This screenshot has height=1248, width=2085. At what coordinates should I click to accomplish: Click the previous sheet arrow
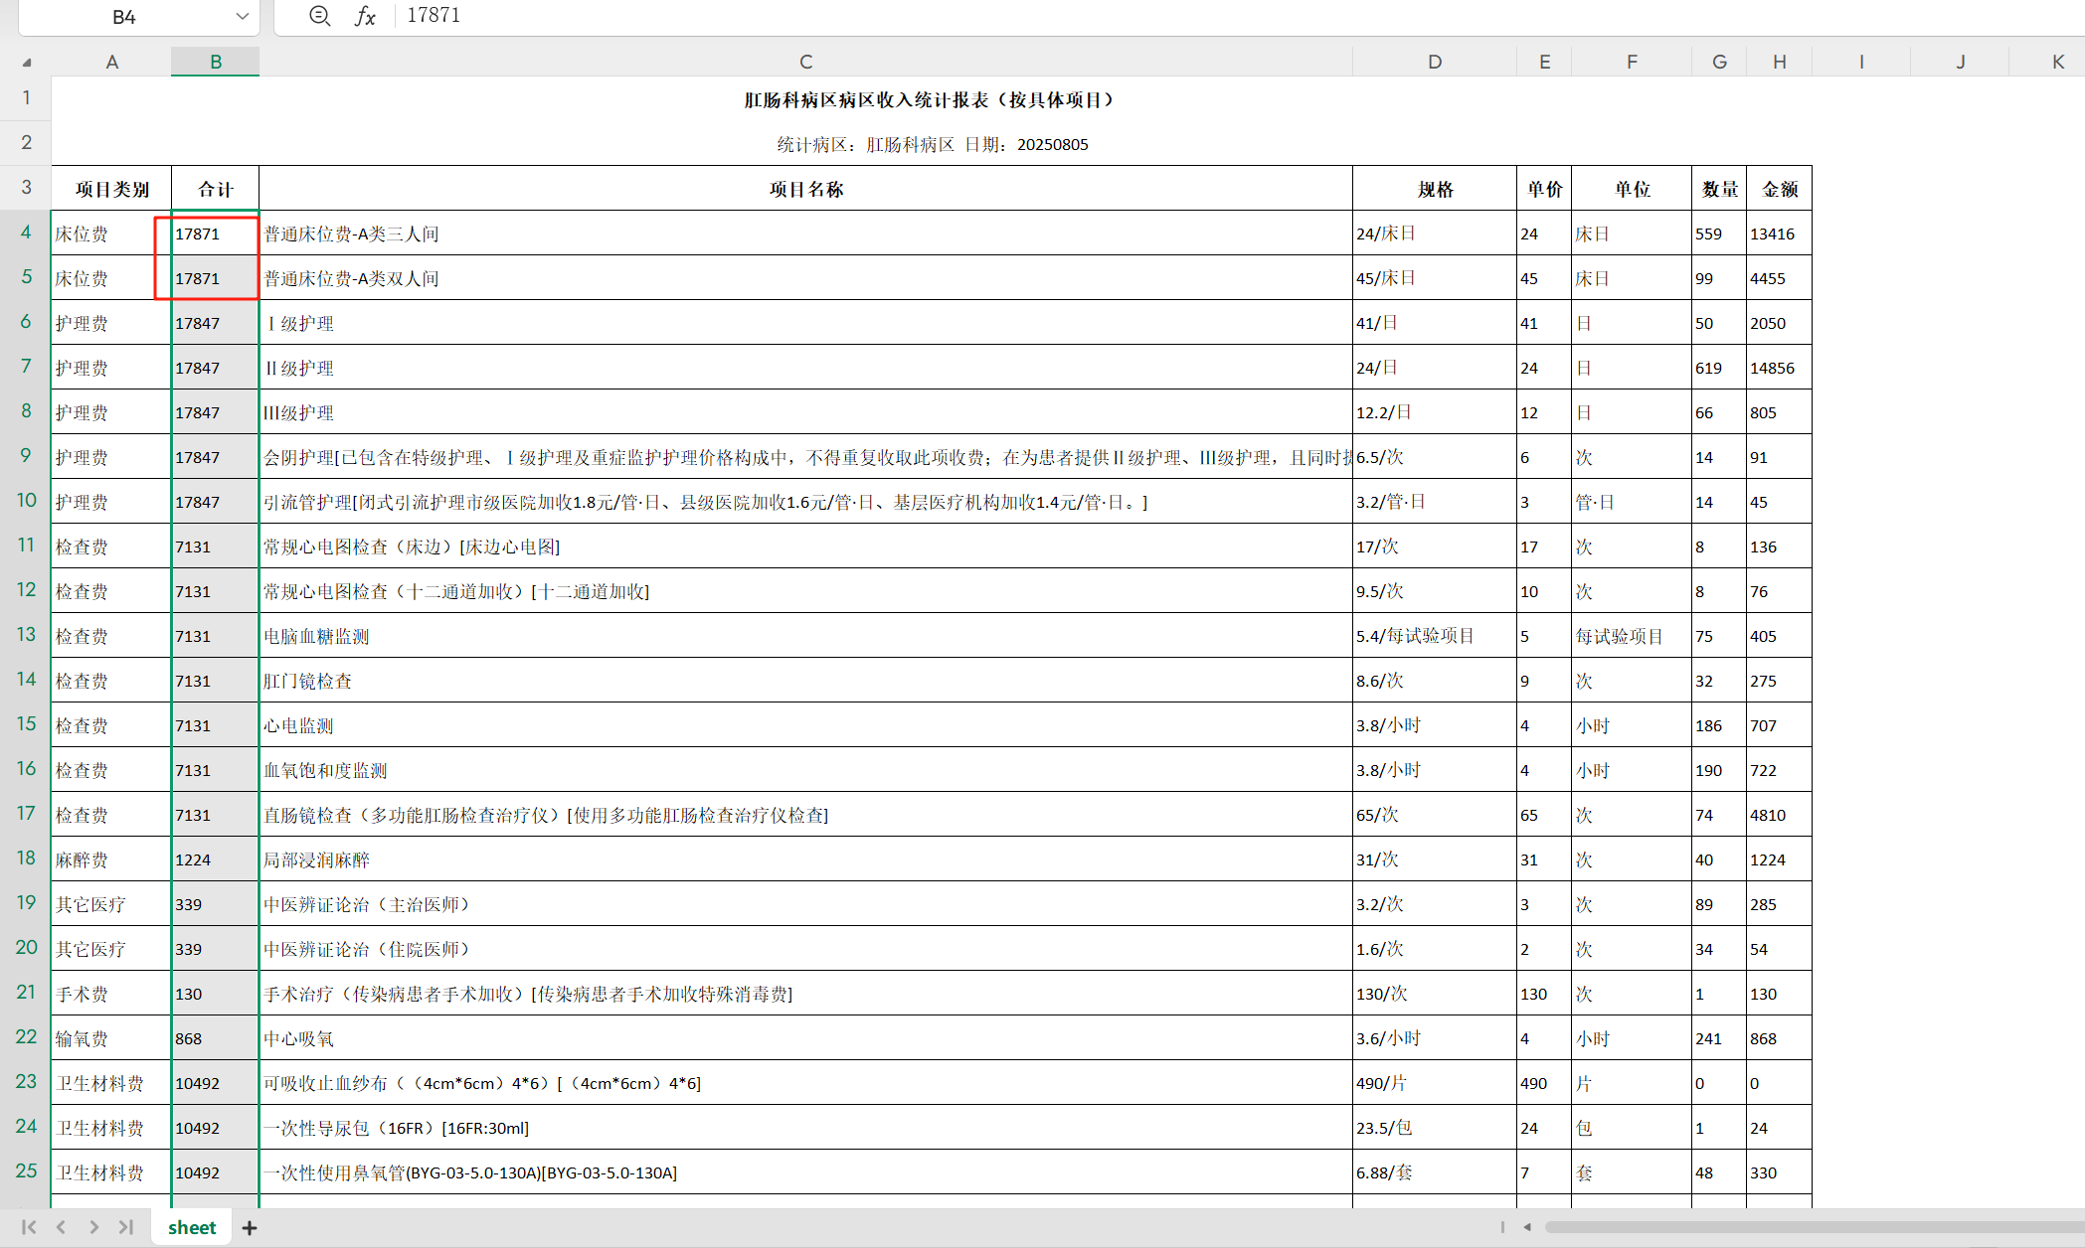(62, 1227)
